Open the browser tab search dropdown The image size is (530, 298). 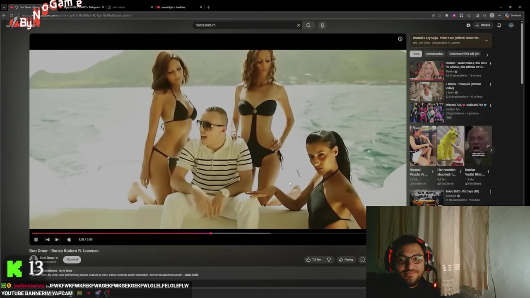coord(4,7)
